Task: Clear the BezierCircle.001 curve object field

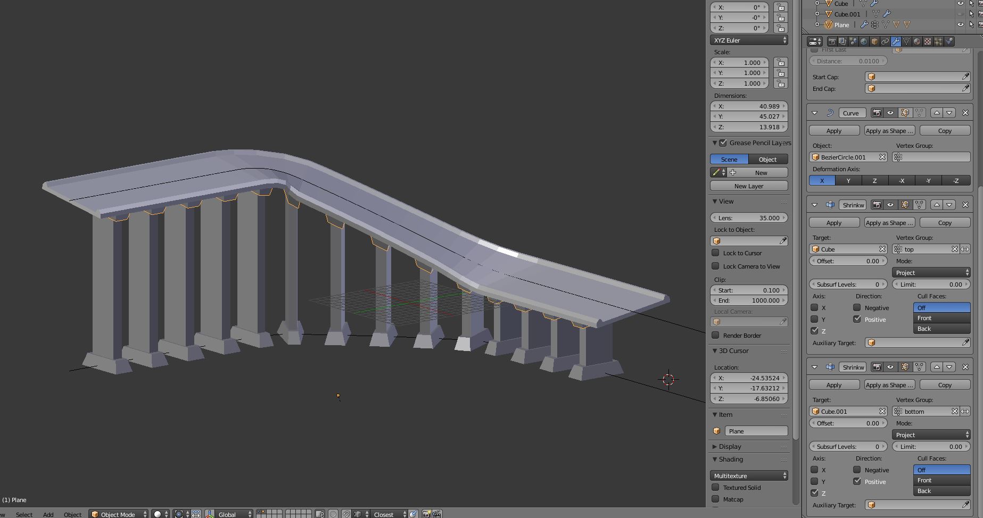Action: [882, 157]
